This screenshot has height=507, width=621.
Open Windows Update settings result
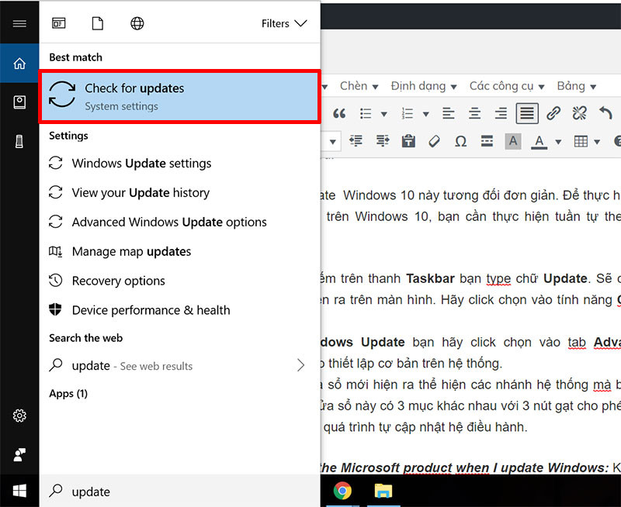(x=179, y=164)
